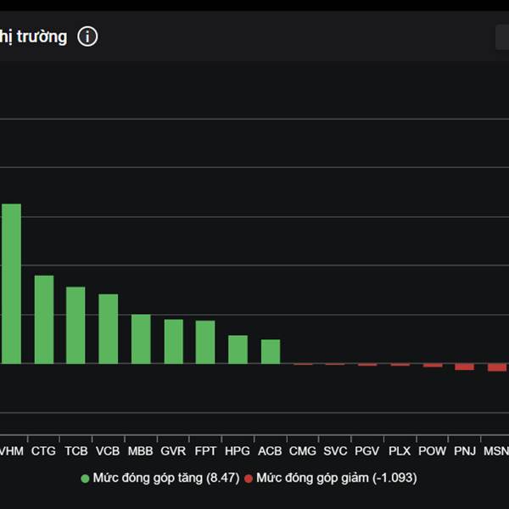The image size is (509, 509).
Task: Select the MSN red bar
Action: coord(497,367)
